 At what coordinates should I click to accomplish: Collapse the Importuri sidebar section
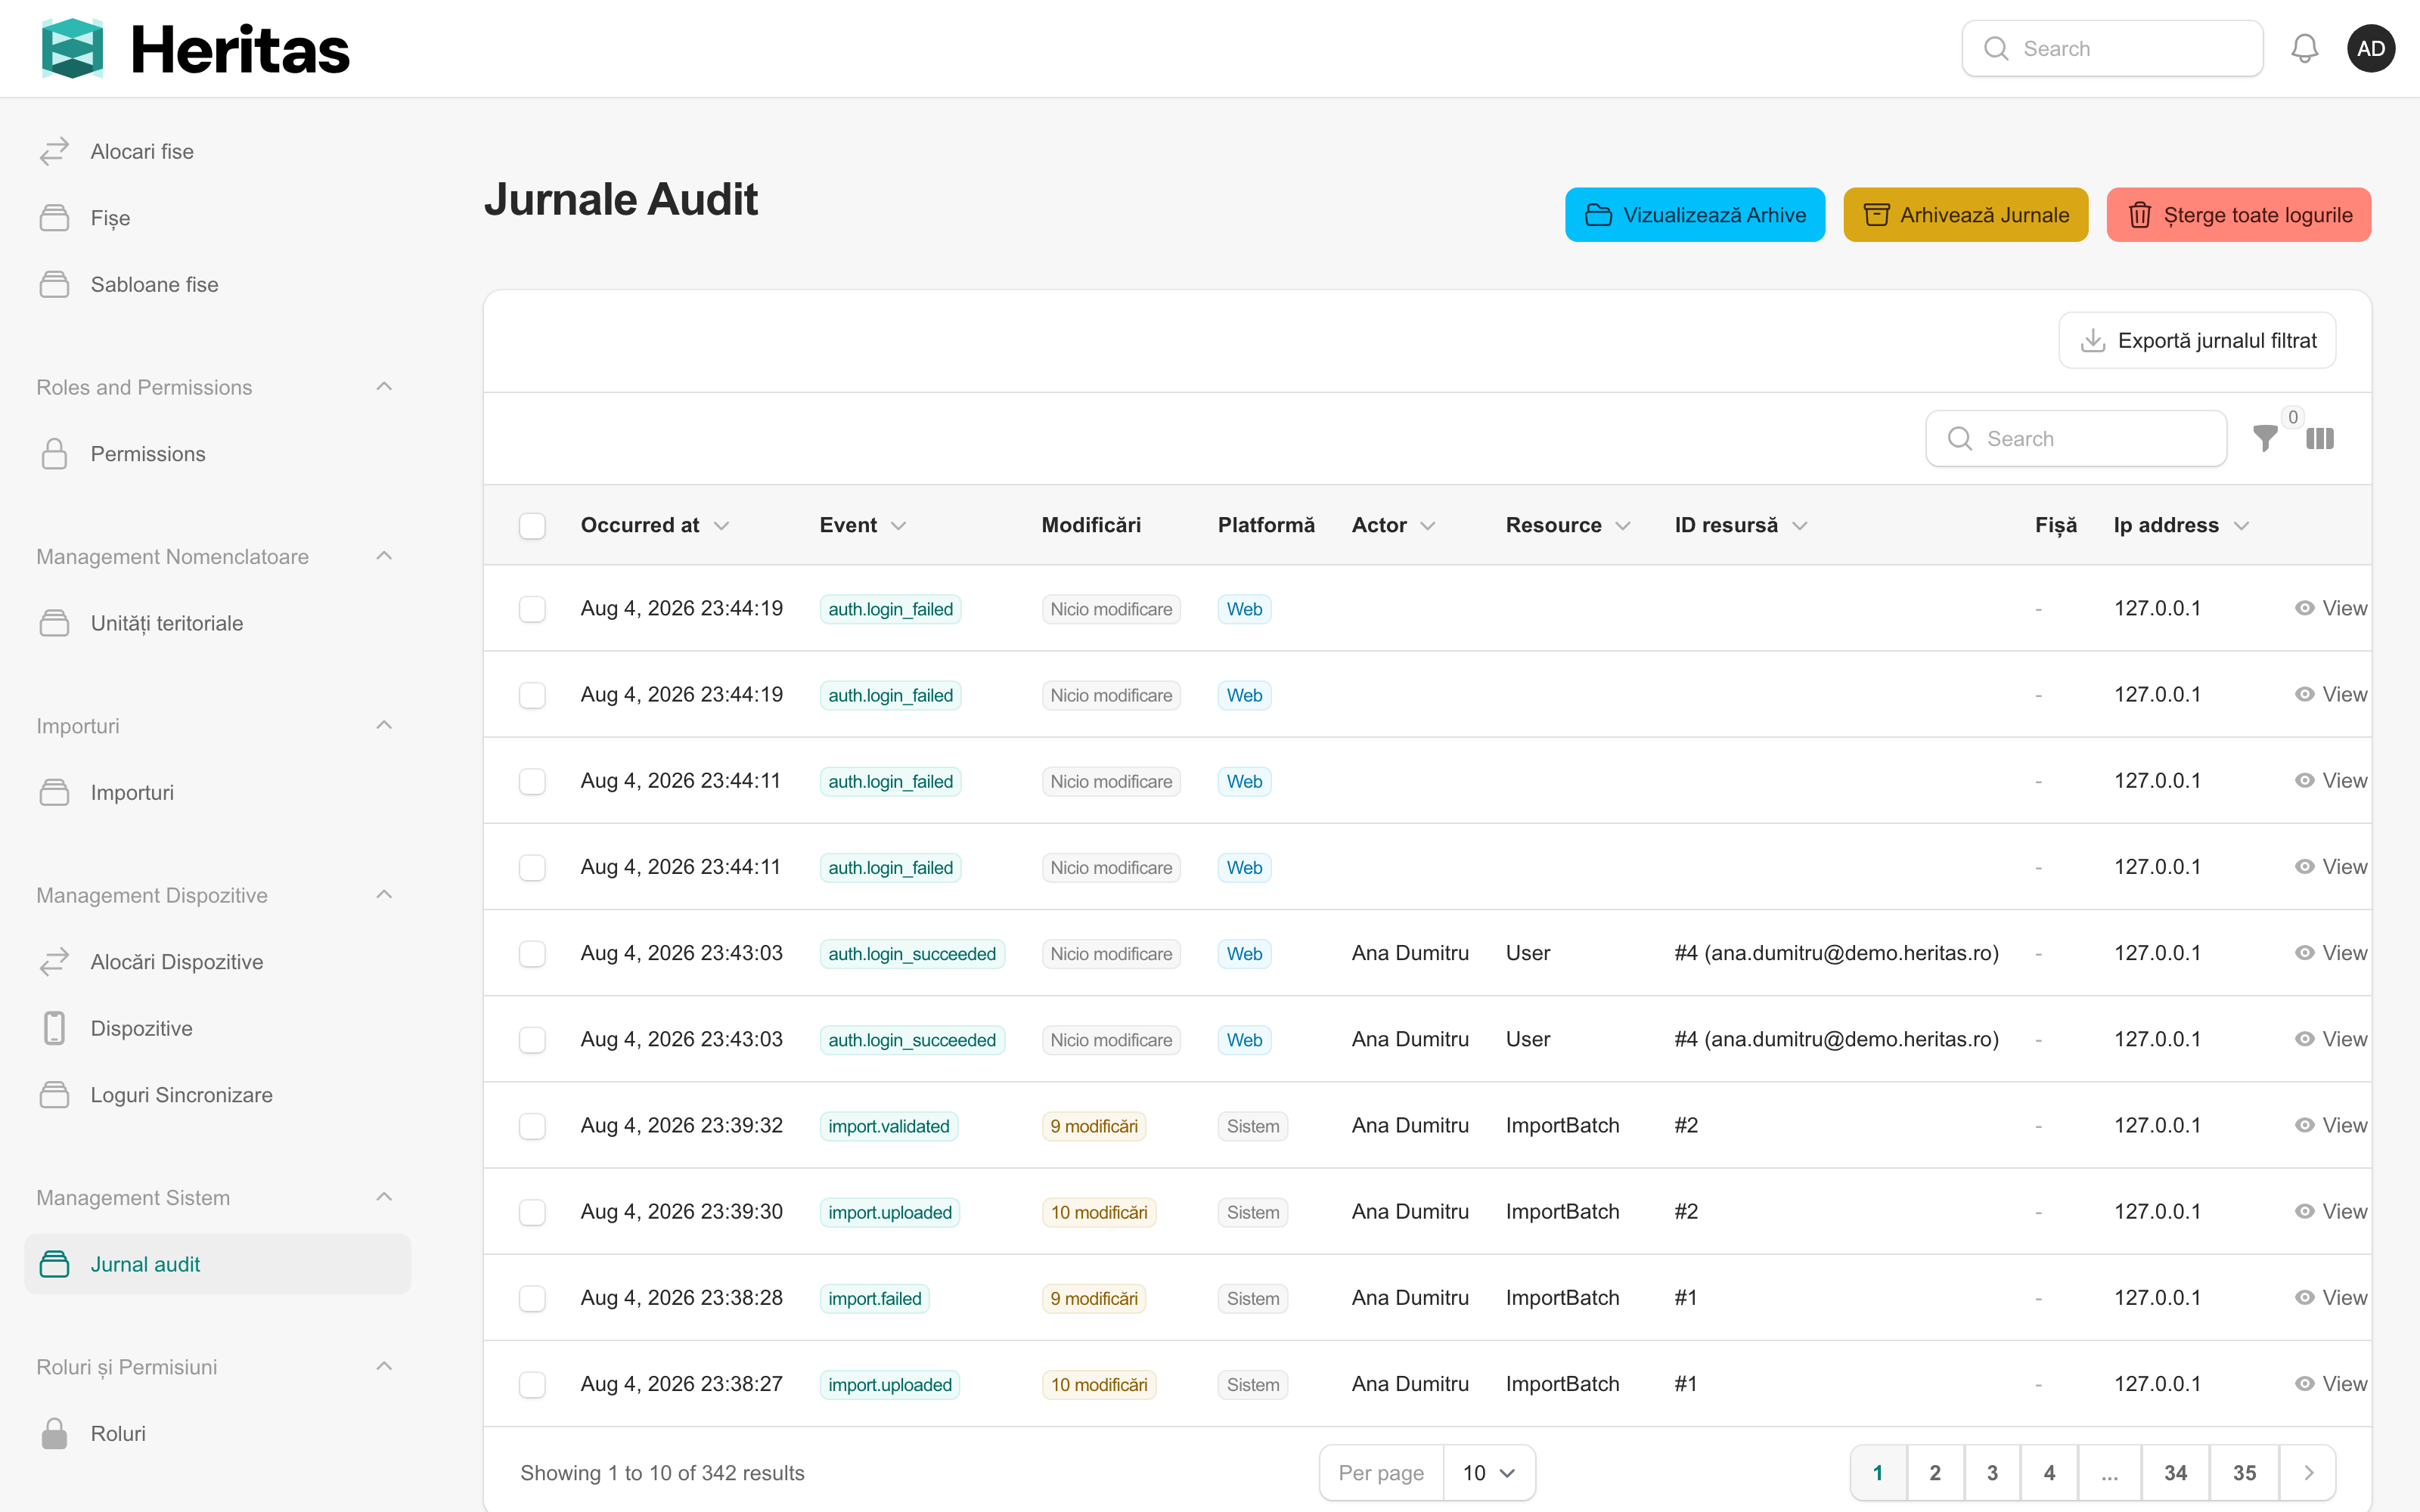pos(384,725)
